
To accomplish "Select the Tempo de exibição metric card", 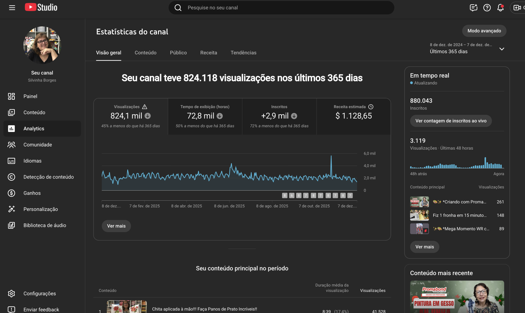I will [205, 116].
